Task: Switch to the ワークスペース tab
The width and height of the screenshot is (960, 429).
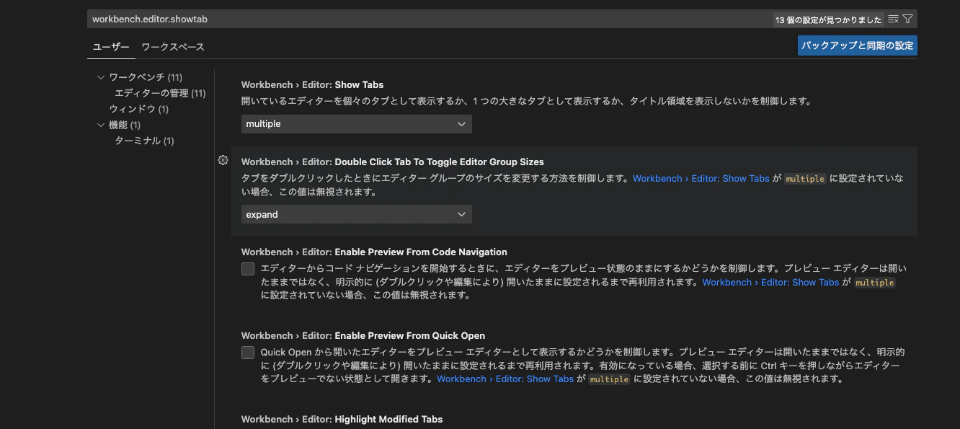Action: [x=172, y=46]
